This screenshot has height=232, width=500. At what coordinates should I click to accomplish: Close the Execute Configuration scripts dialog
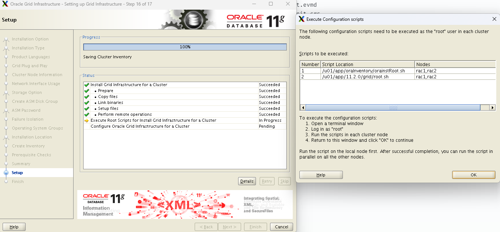[x=494, y=19]
